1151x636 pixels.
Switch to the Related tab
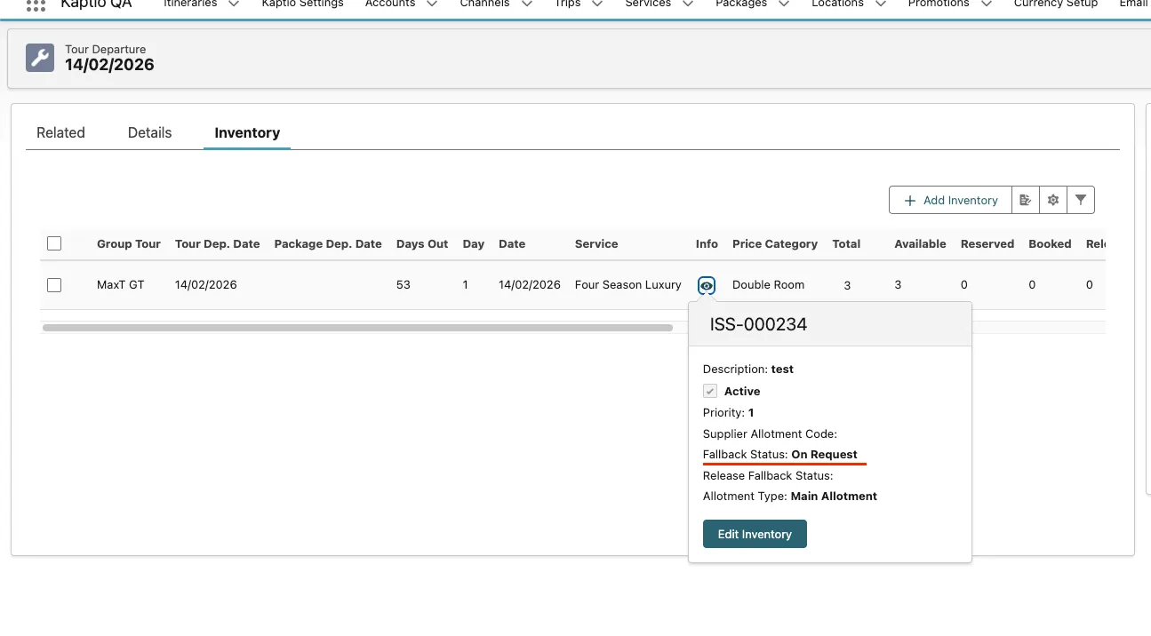[x=60, y=132]
